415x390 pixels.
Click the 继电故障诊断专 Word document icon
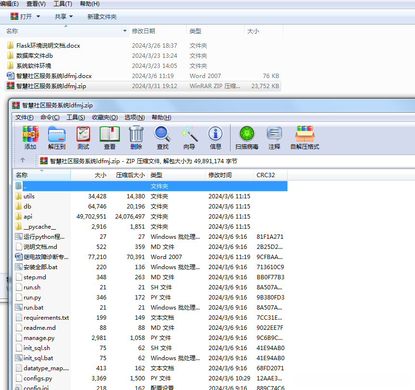(x=18, y=257)
